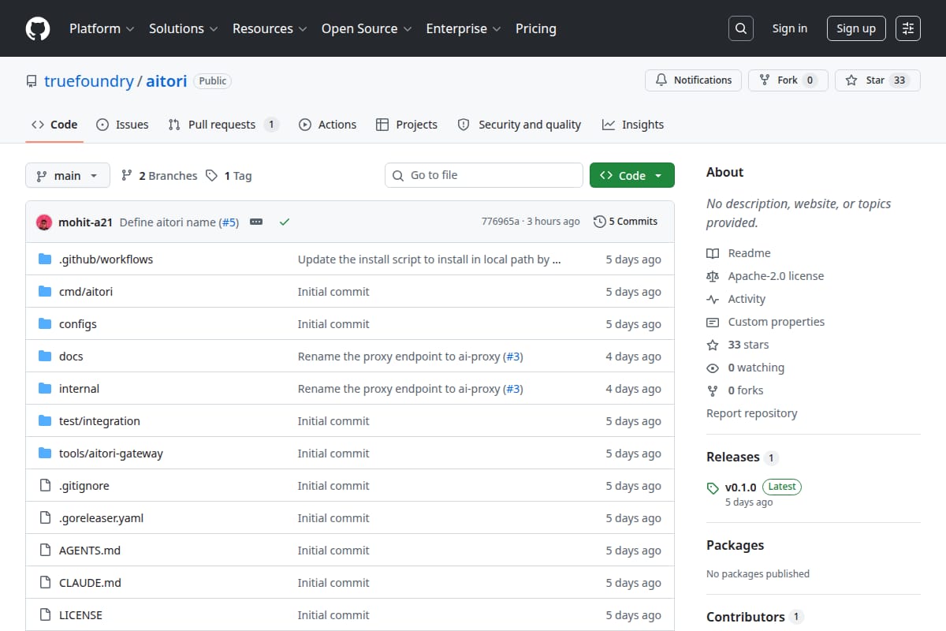Click the eye icon beside watching
Viewport: 946px width, 631px height.
(713, 368)
